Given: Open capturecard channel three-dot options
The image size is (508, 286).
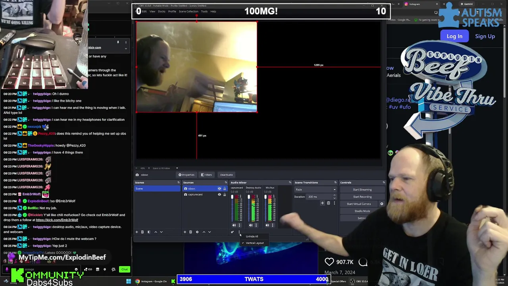Looking at the screenshot, I should click(239, 225).
